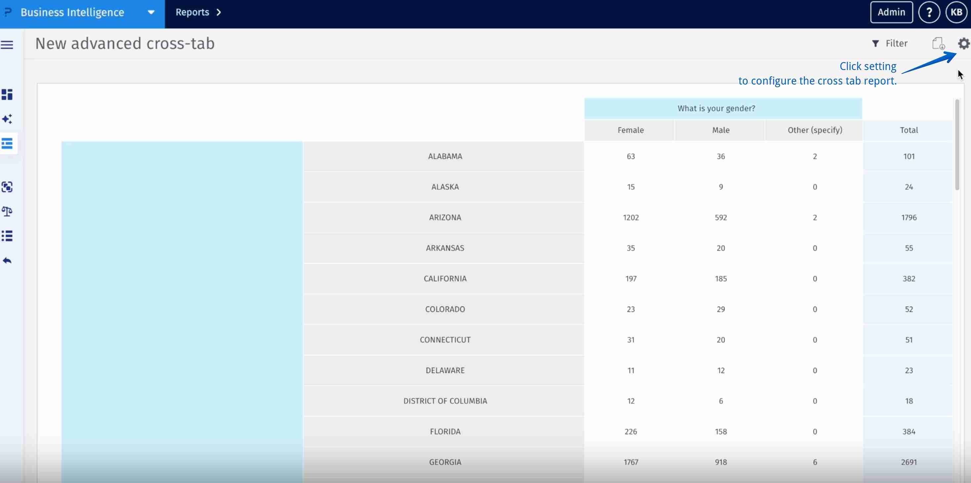Viewport: 971px width, 483px height.
Task: Click the Reports menu item
Action: [192, 13]
